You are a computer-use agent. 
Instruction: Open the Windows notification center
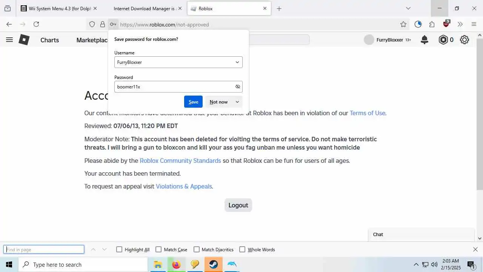(471, 264)
